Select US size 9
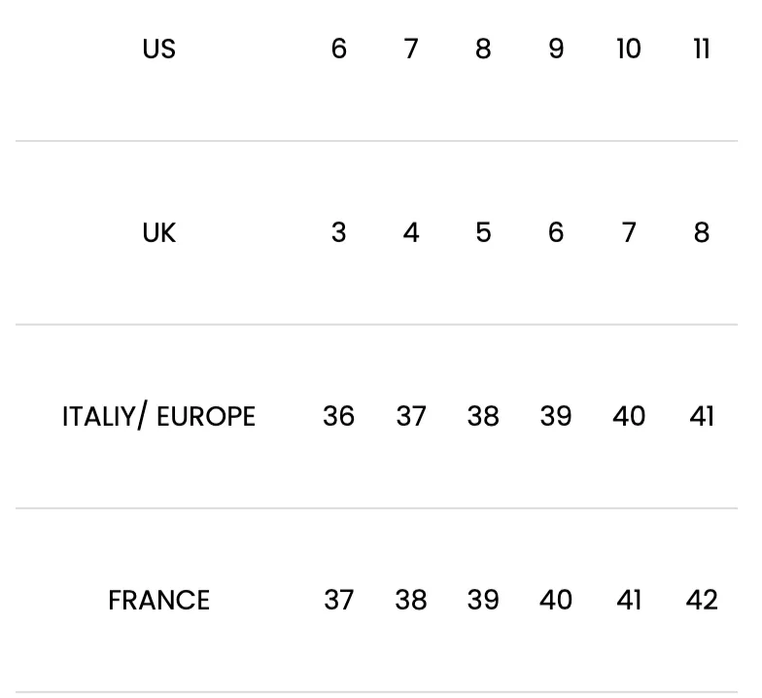The image size is (762, 698). (x=556, y=49)
